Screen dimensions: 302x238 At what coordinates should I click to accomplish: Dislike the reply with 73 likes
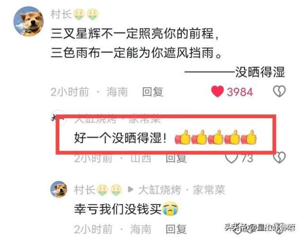279,158
